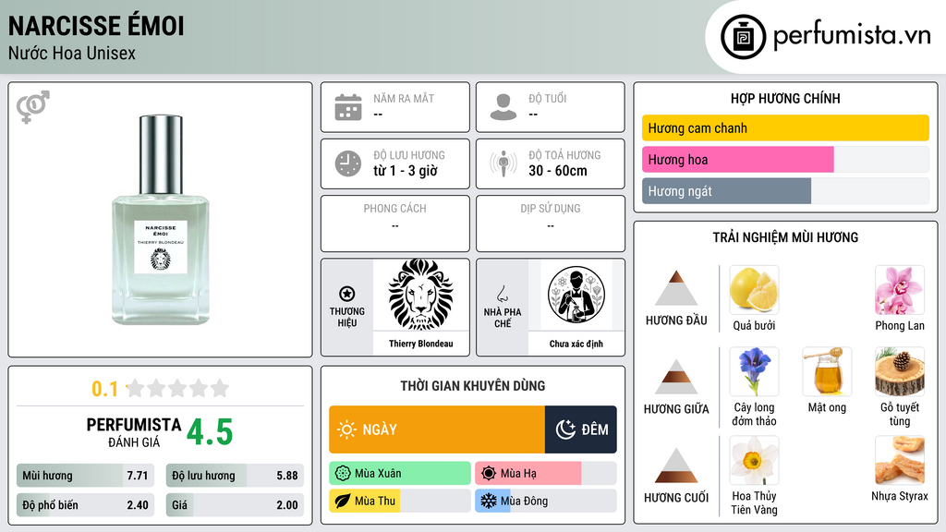The image size is (946, 532).
Task: Click the Hương giữa pyramid icon
Action: 676,377
